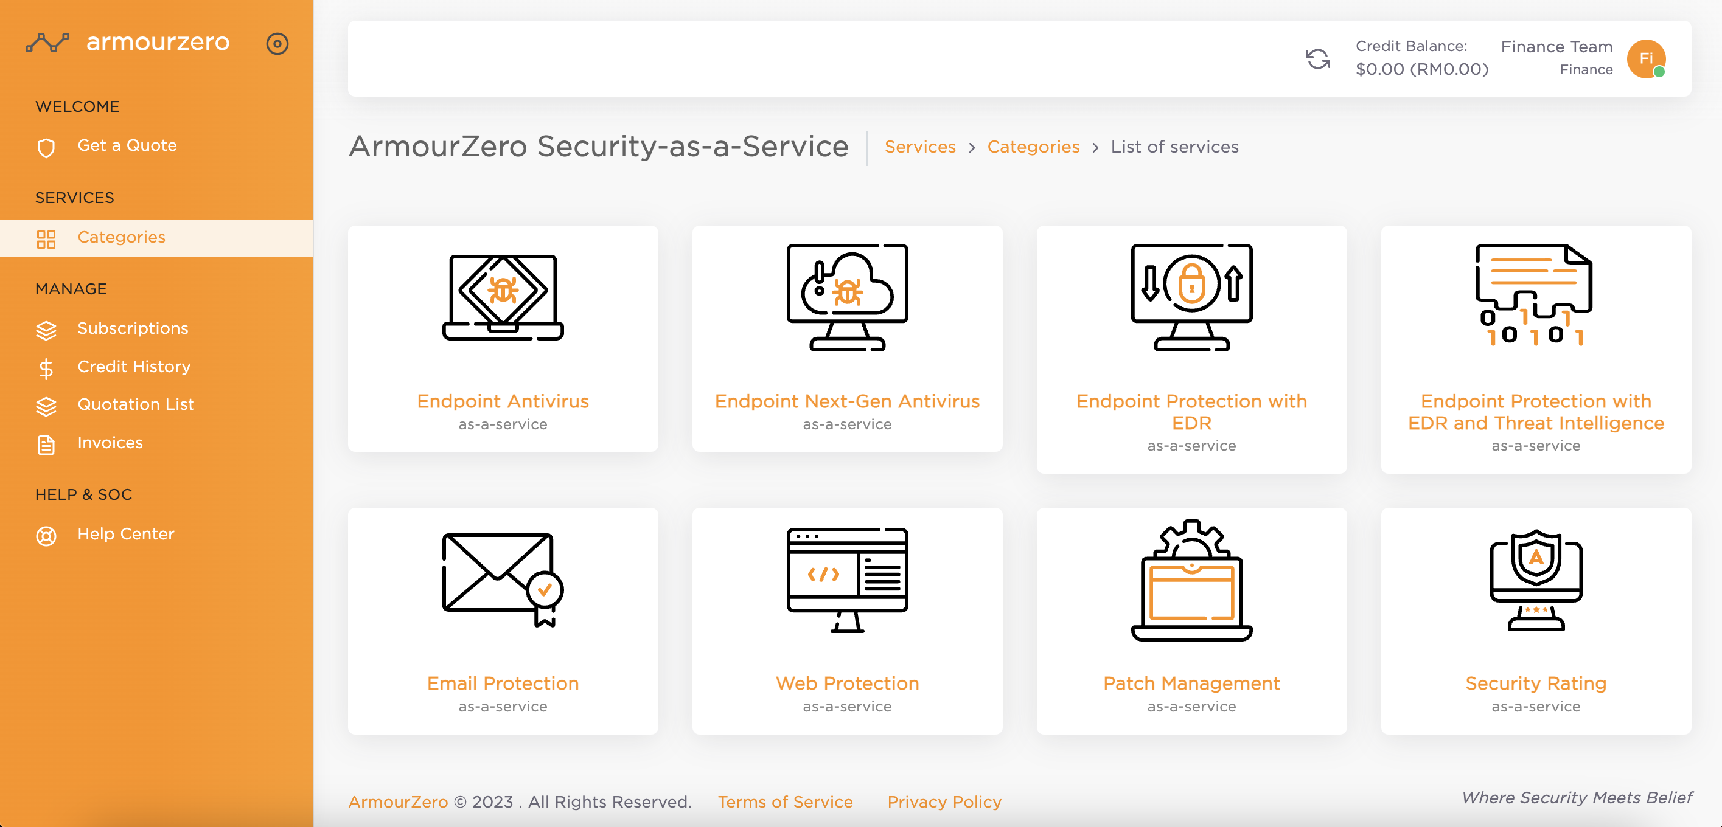This screenshot has height=827, width=1722.
Task: Click the Finance Team name
Action: [x=1556, y=47]
